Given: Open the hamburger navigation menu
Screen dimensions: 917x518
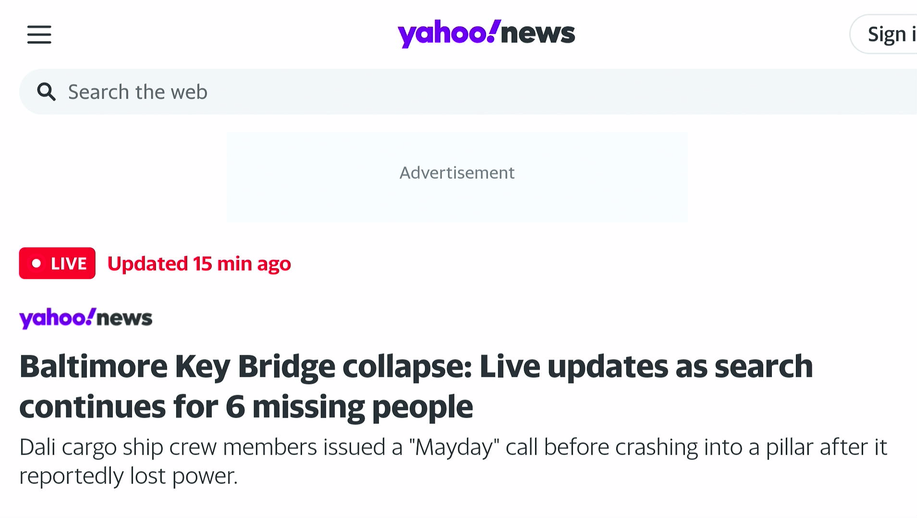Looking at the screenshot, I should pos(39,35).
